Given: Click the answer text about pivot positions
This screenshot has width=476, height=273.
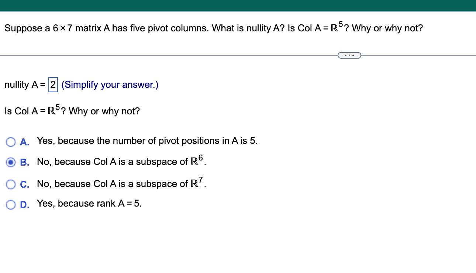Looking at the screenshot, I should point(146,141).
